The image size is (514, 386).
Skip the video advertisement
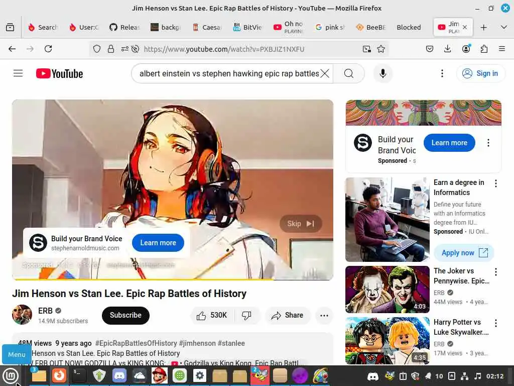point(301,224)
